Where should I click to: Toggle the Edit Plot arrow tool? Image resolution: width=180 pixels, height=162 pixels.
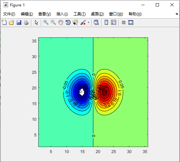coord(36,22)
